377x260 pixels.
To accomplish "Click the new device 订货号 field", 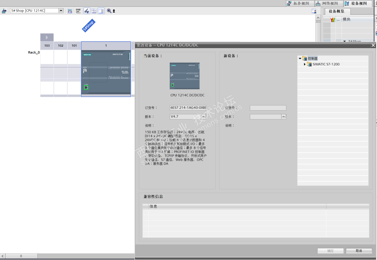I will coord(268,108).
